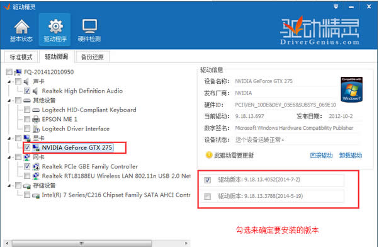Toggle the 显卡 category checkbox

point(18,138)
